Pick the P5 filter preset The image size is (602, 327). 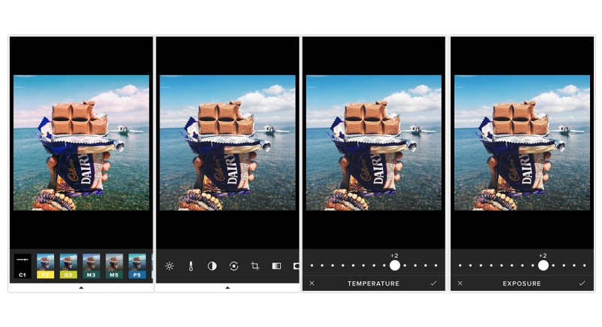click(137, 266)
